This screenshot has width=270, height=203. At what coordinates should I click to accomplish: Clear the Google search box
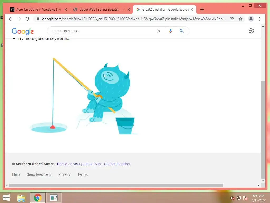pos(158,31)
